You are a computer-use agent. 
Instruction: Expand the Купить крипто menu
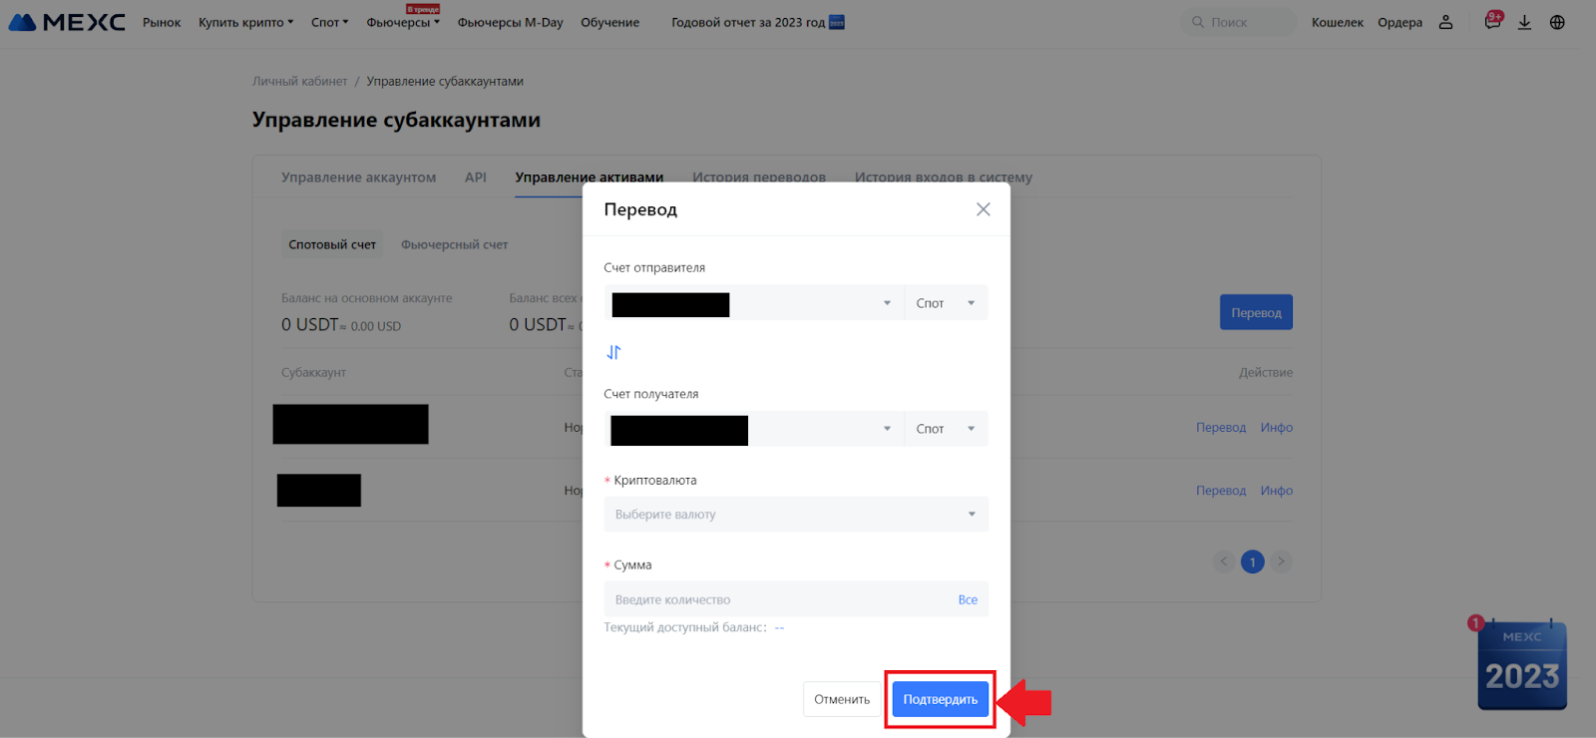(246, 22)
